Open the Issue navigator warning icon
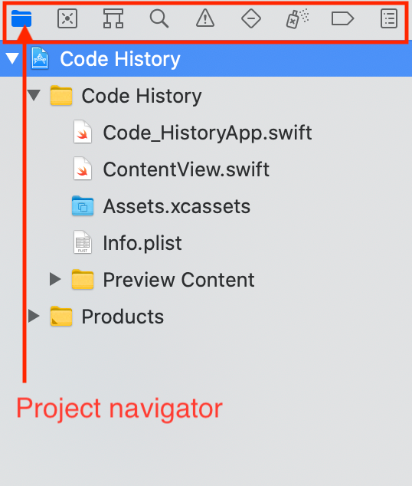This screenshot has width=412, height=486. pyautogui.click(x=205, y=18)
